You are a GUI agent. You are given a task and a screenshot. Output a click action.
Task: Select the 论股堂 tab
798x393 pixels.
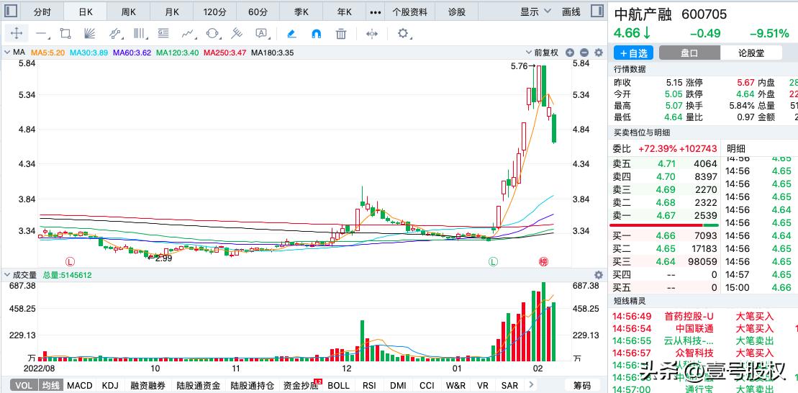(751, 53)
